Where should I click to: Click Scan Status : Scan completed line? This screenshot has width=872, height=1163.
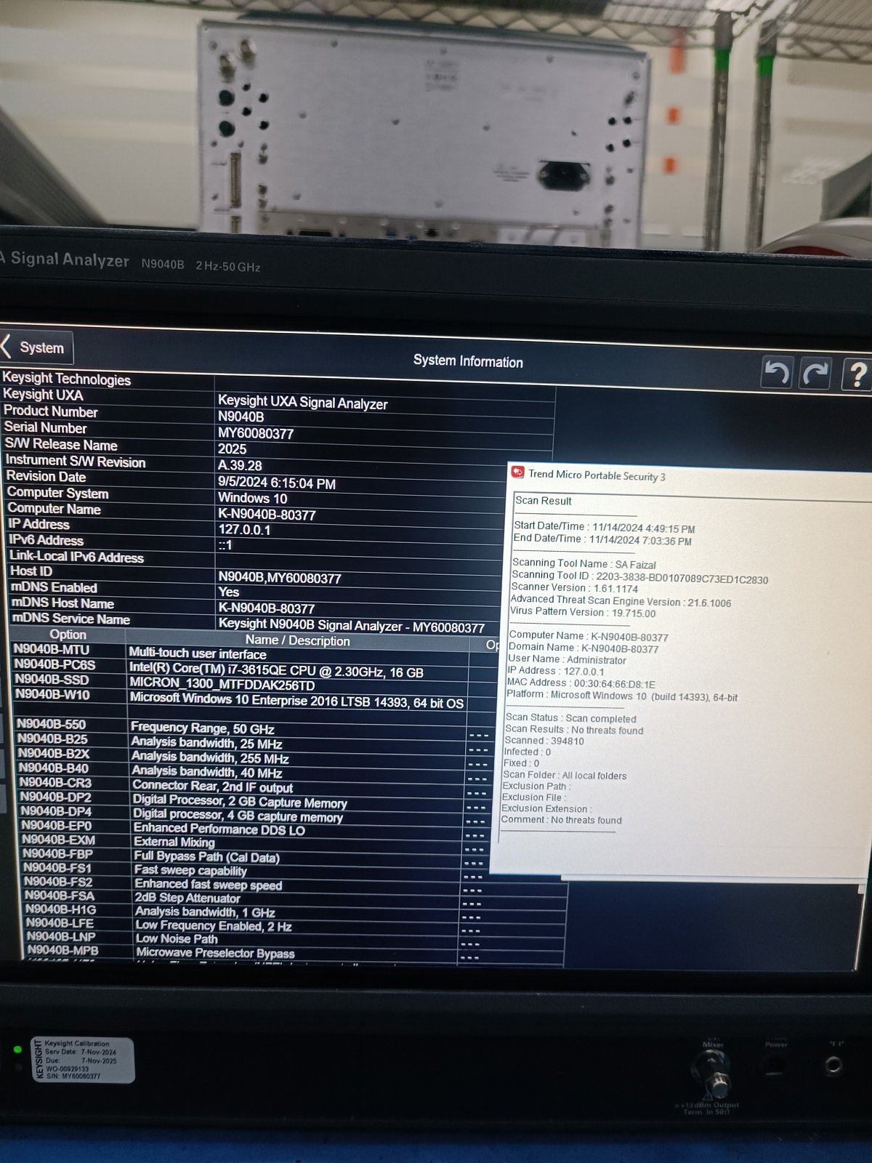click(x=570, y=717)
